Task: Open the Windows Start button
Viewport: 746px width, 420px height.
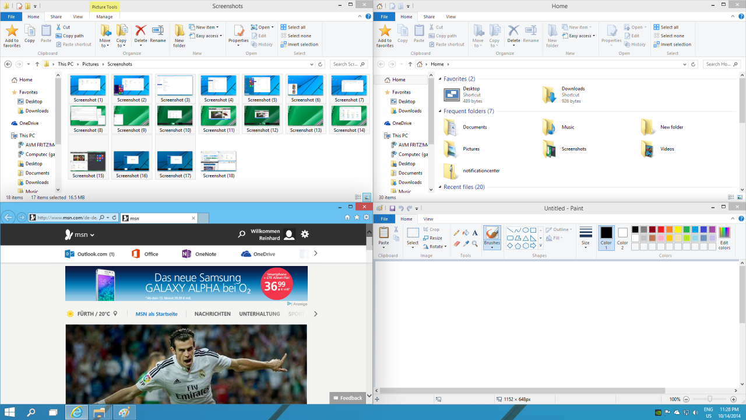Action: [10, 412]
